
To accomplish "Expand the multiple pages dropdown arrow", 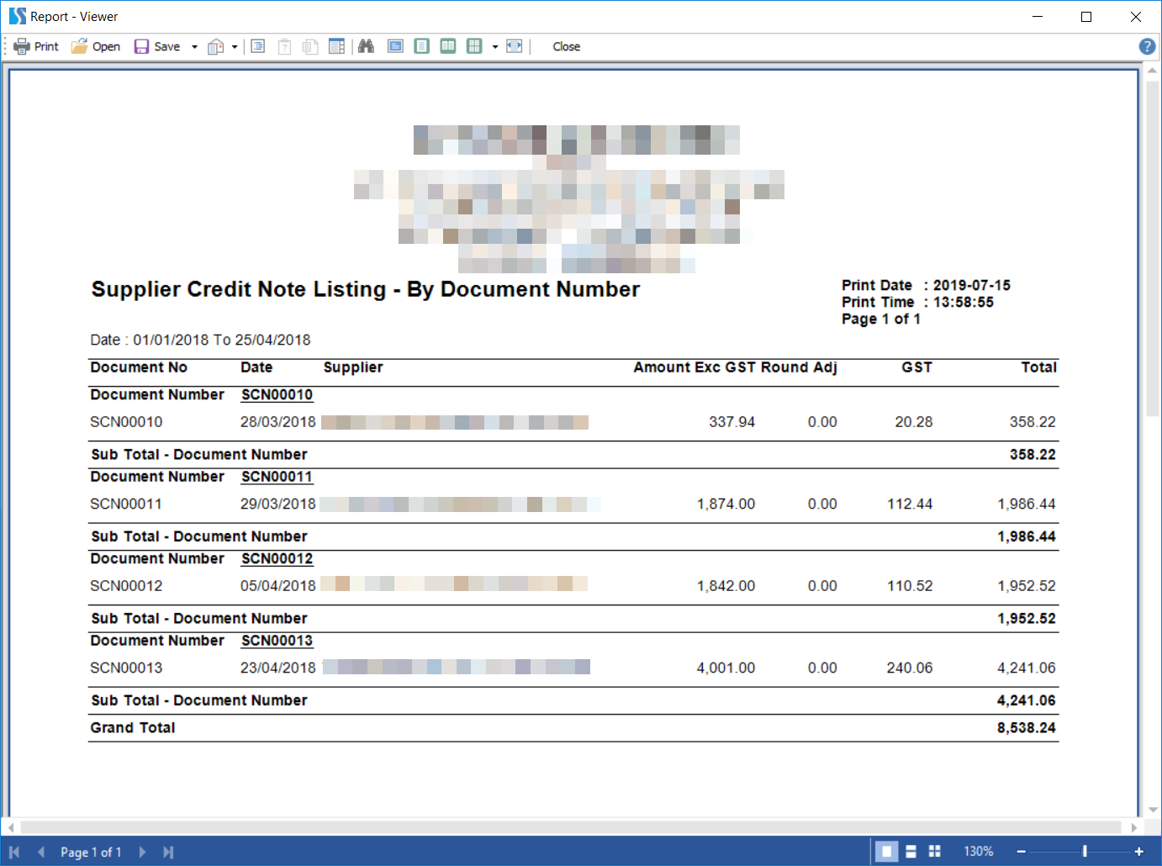I will (x=495, y=46).
